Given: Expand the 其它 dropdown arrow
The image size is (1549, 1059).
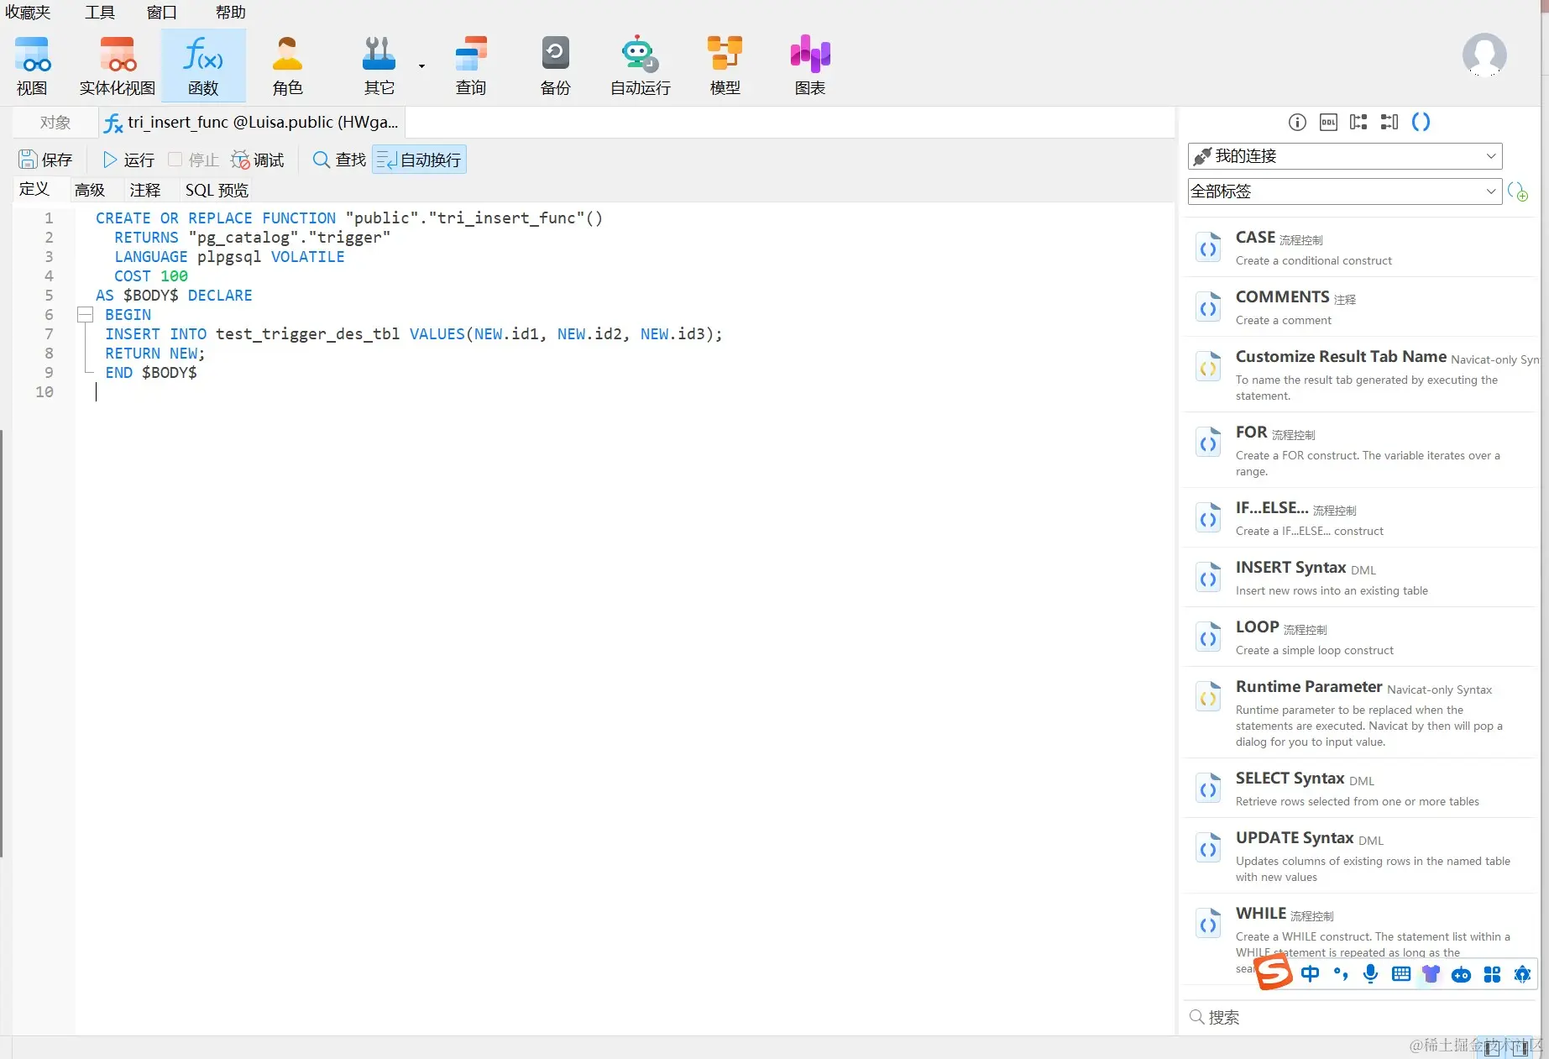Looking at the screenshot, I should pyautogui.click(x=421, y=66).
